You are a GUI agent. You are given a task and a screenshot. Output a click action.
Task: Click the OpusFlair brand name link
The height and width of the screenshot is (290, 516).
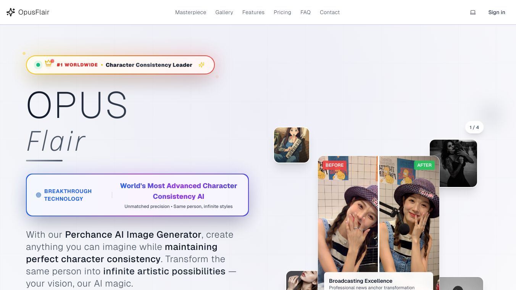(34, 12)
